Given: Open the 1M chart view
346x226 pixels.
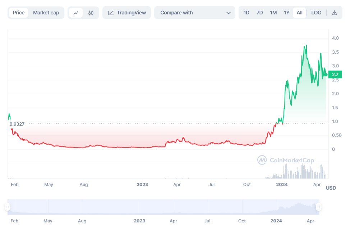Looking at the screenshot, I should tap(273, 13).
